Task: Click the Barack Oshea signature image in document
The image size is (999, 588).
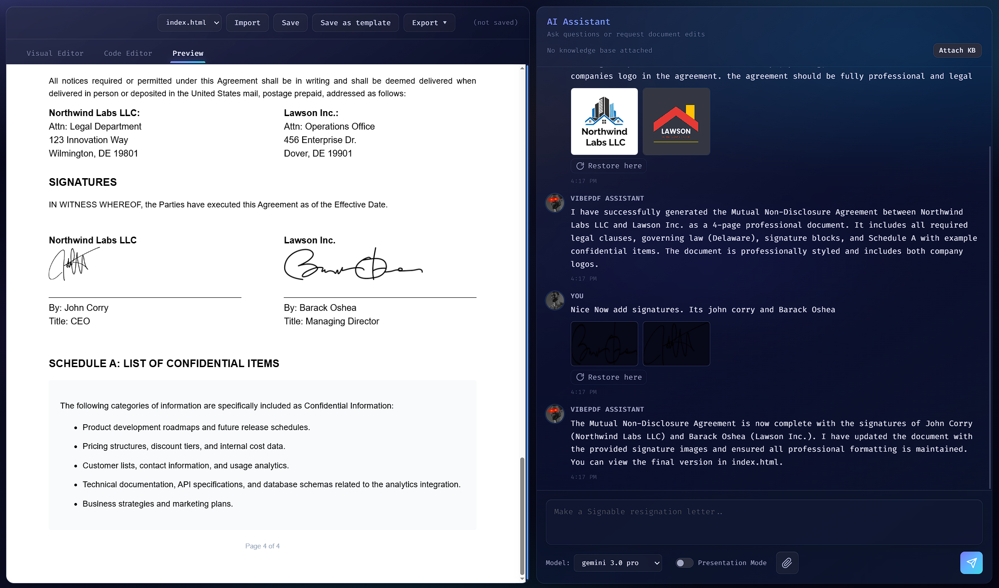Action: [x=353, y=264]
